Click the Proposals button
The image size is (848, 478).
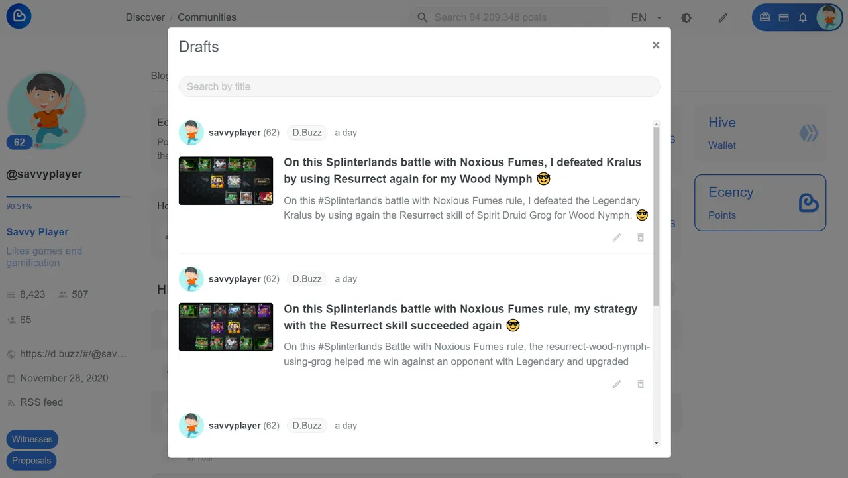[31, 461]
